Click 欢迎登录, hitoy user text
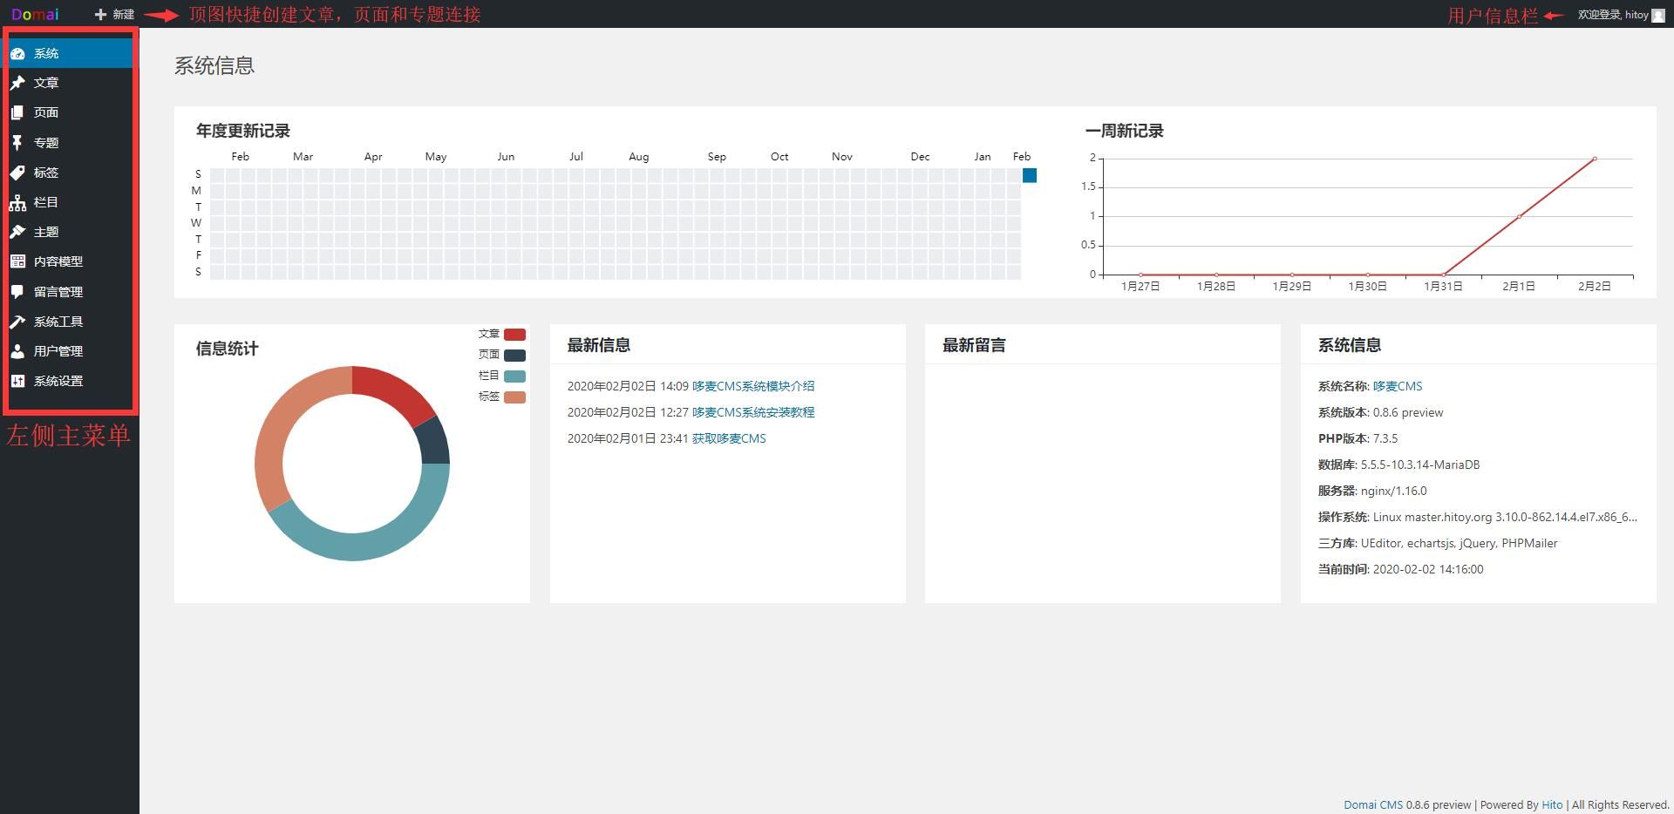1674x814 pixels. tap(1613, 15)
